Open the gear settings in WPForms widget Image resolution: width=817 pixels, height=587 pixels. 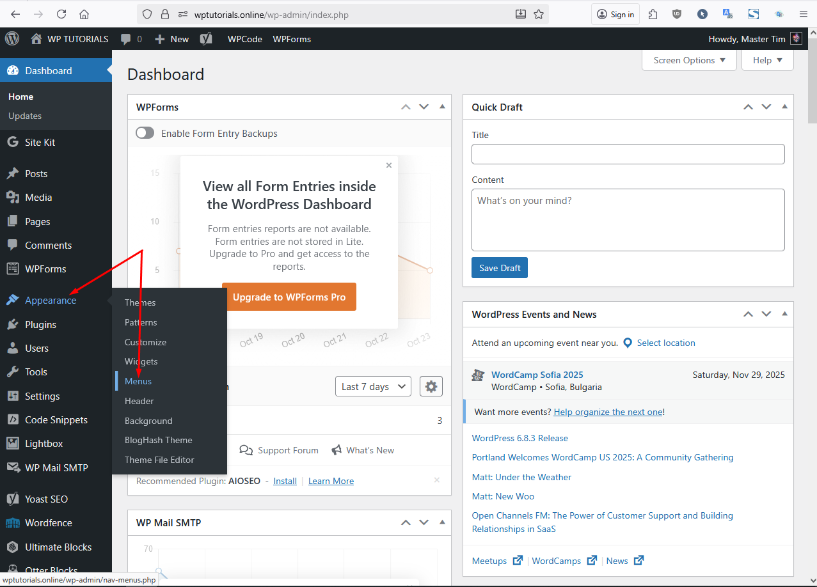(431, 386)
